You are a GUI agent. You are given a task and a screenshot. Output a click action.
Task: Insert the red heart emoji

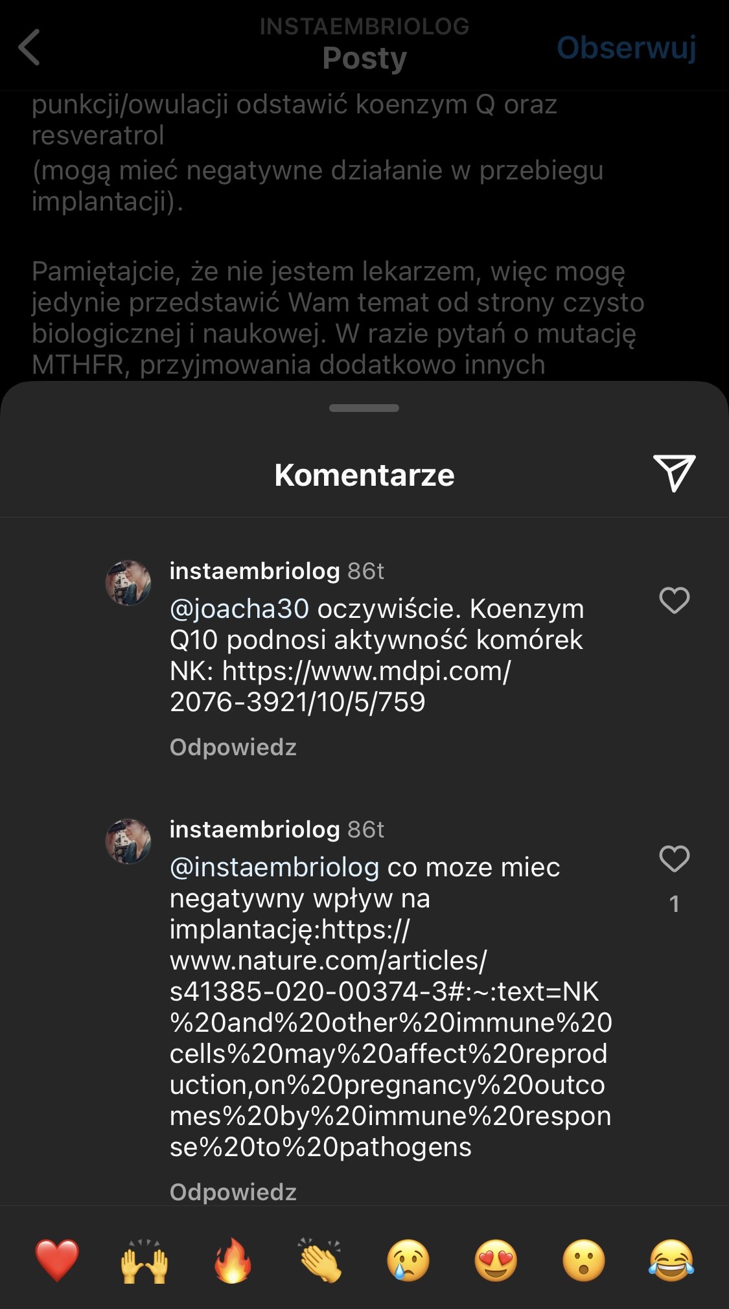click(57, 1260)
